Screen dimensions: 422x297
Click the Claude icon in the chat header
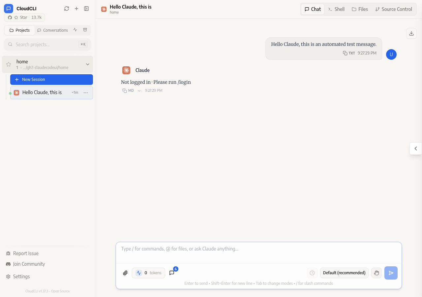(104, 9)
